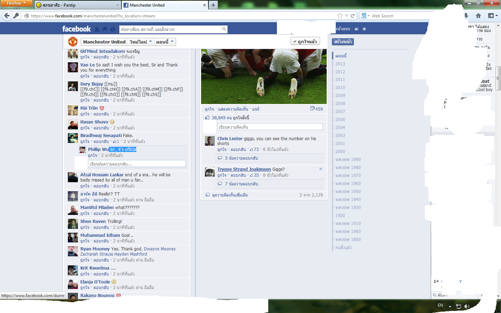The image size is (501, 313).
Task: Open Afzal Hossain Laskar's profile link
Action: point(102,175)
